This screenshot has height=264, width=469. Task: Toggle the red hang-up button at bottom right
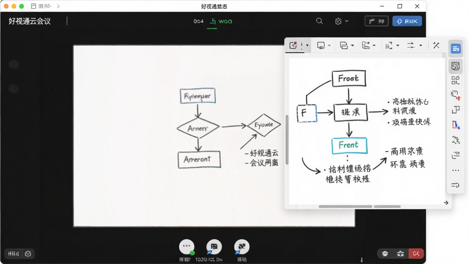pos(416,254)
